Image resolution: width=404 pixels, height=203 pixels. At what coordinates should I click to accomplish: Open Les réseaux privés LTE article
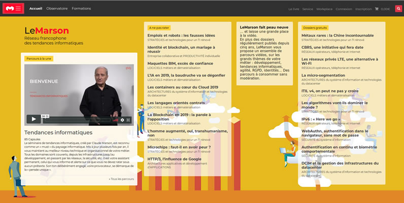340,61
